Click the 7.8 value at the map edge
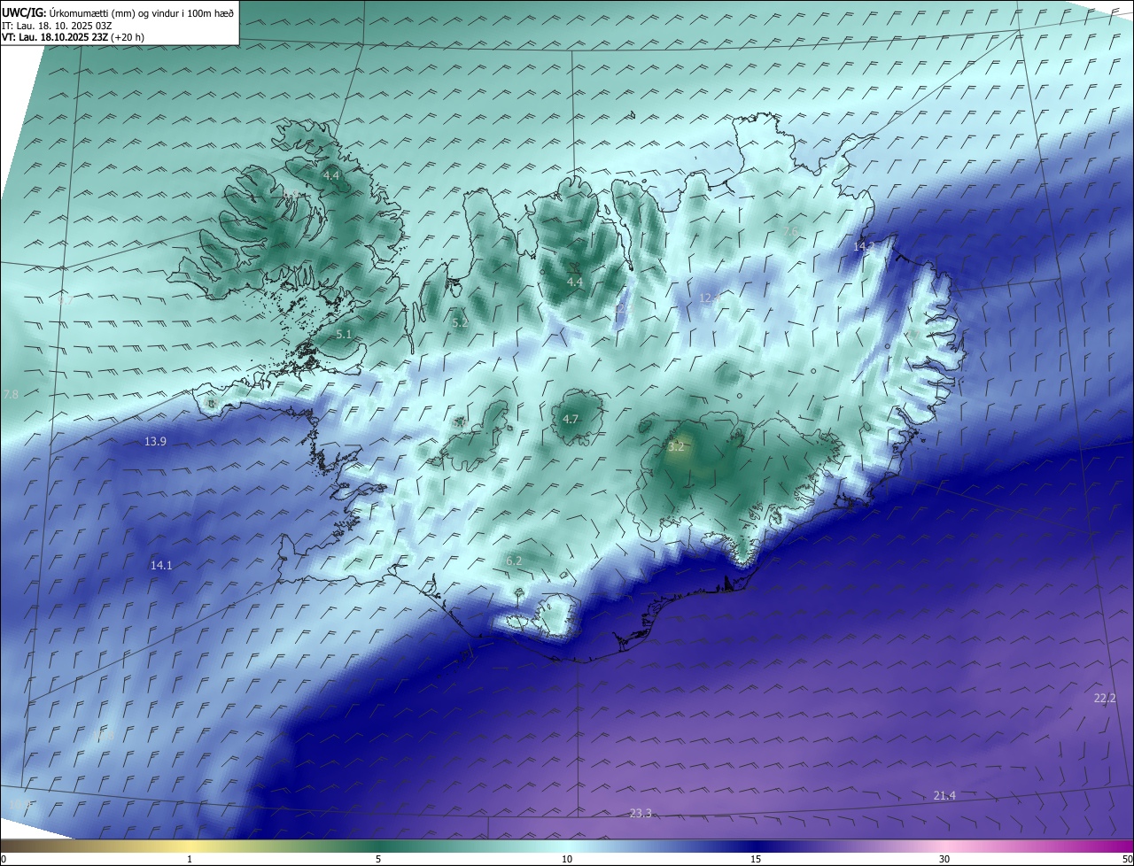The height and width of the screenshot is (866, 1134). pyautogui.click(x=11, y=394)
